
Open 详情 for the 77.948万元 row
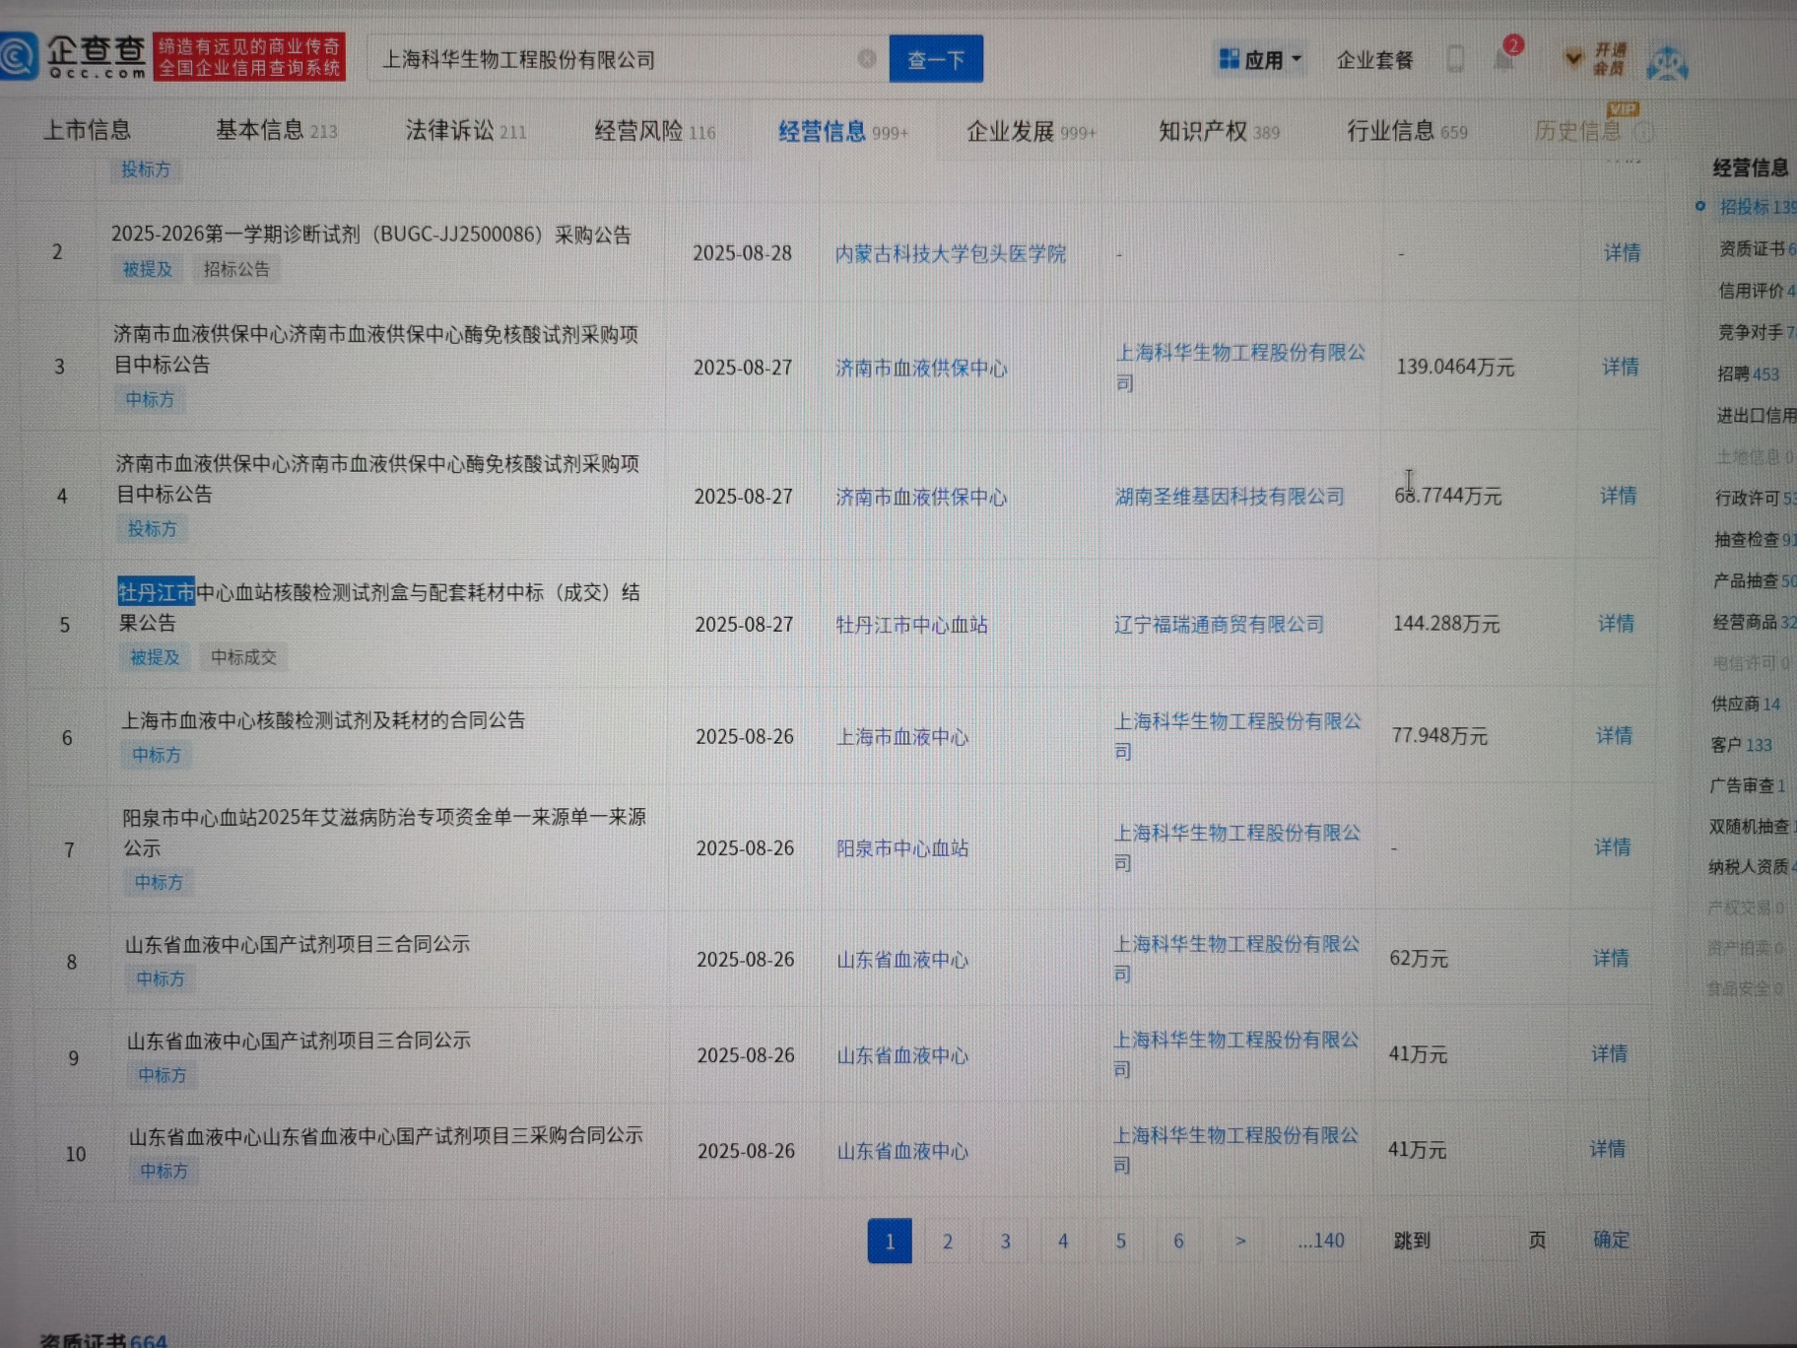click(1614, 735)
